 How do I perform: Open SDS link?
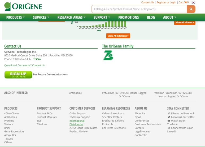tap(39, 120)
